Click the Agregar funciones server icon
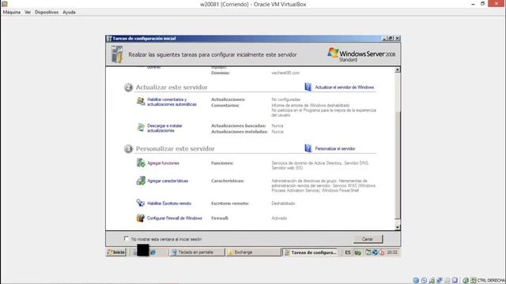The image size is (506, 284). 141,163
